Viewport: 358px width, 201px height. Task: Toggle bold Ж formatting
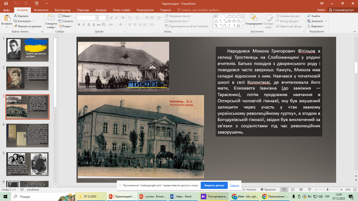click(79, 25)
